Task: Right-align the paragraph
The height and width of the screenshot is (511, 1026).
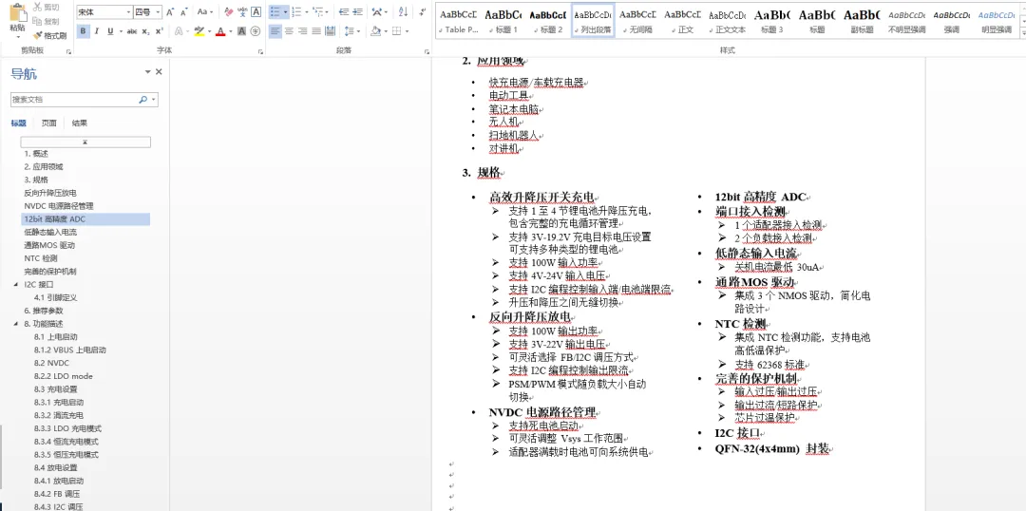Action: (303, 30)
